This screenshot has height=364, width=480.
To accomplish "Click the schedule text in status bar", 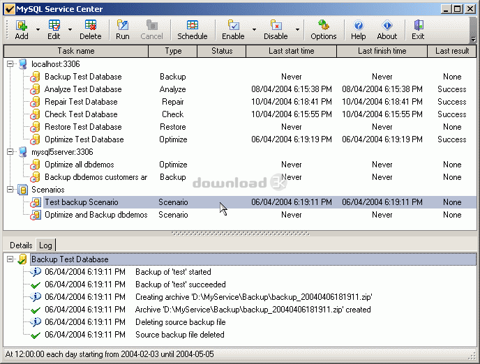I will 110,354.
